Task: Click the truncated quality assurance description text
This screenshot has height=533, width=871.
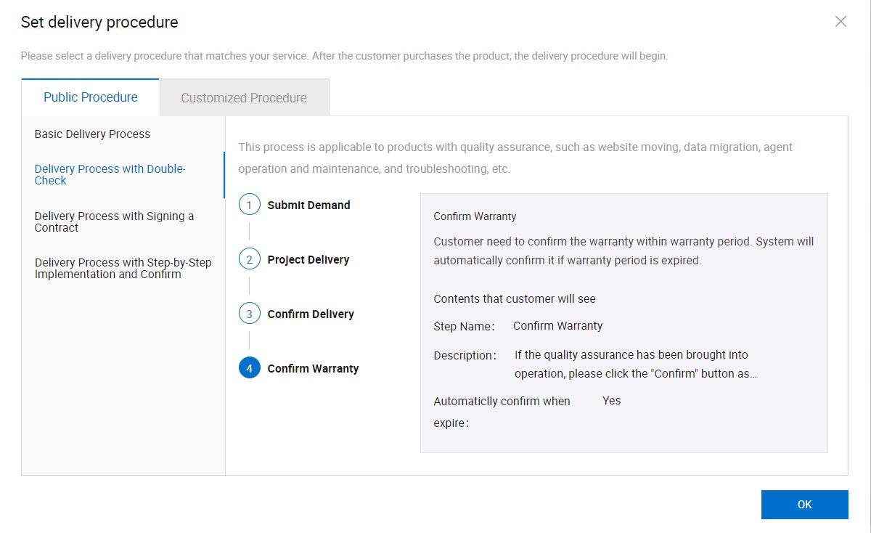Action: (635, 365)
